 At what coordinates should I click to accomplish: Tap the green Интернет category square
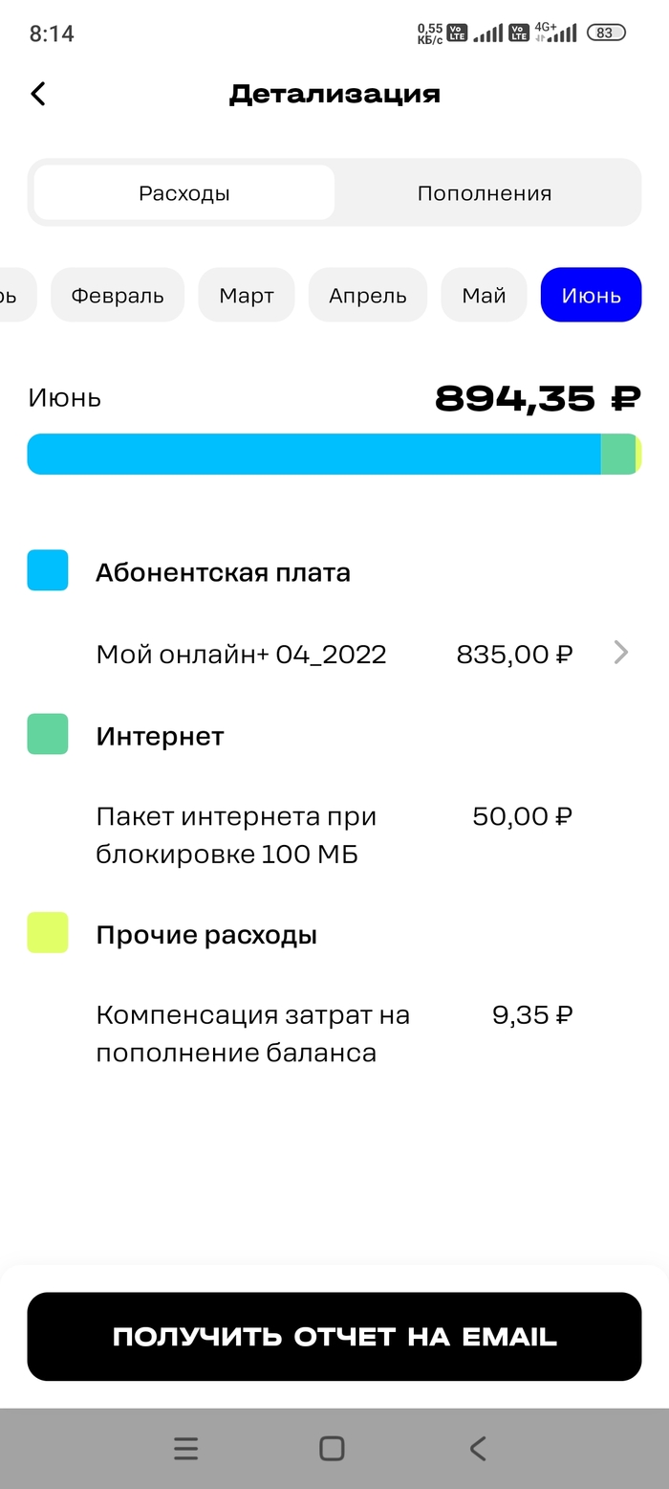point(48,734)
